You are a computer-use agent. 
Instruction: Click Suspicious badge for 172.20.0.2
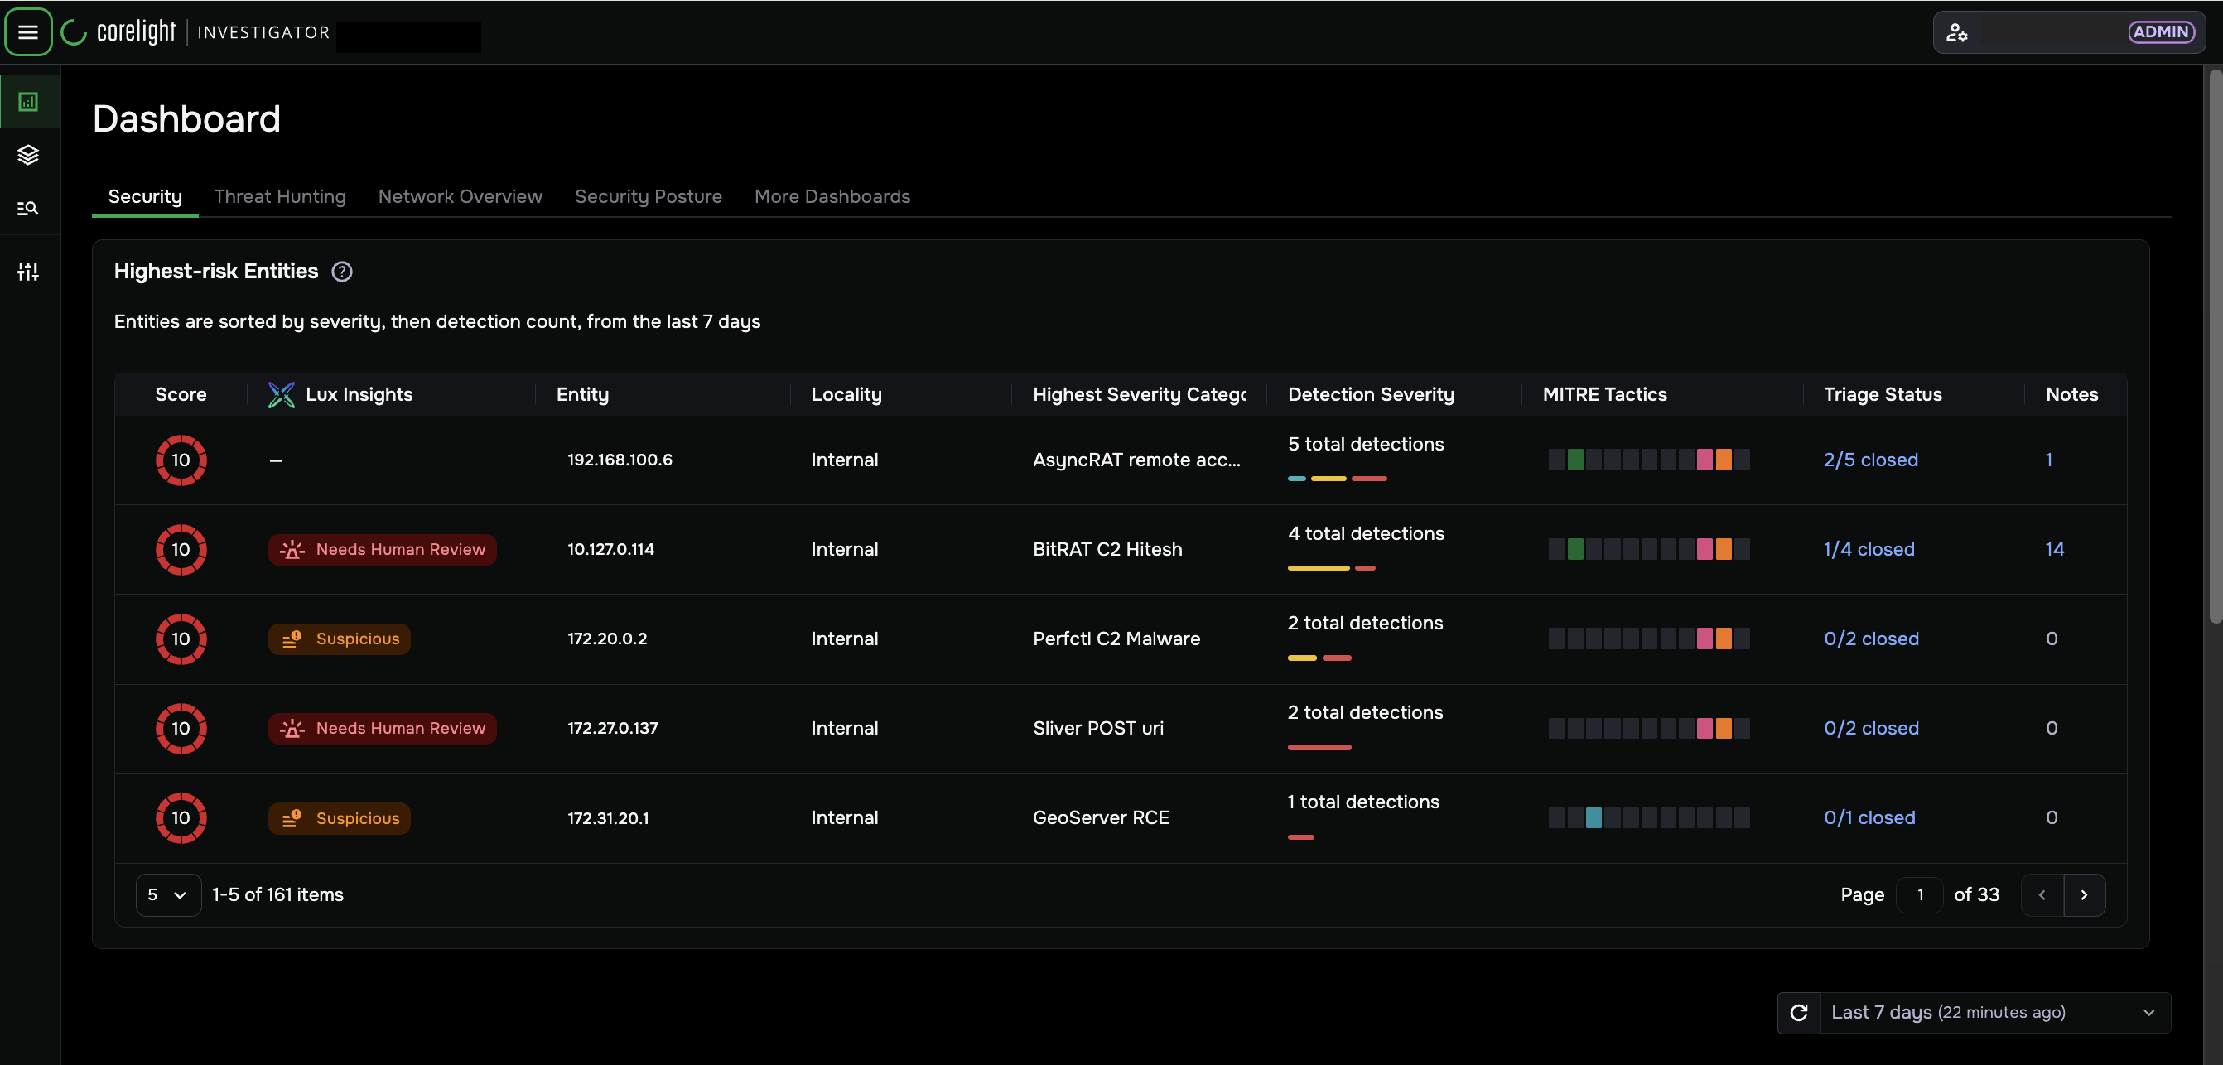[x=339, y=639]
